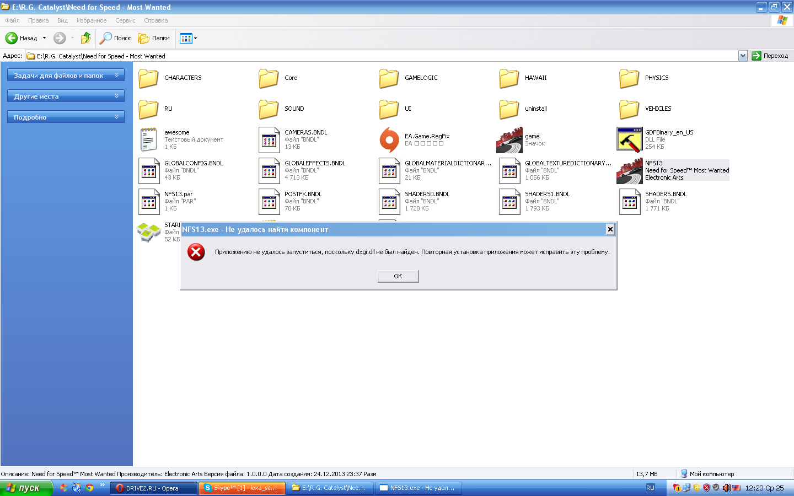794x496 pixels.
Task: Expand quick launch chevron on taskbar
Action: (102, 486)
